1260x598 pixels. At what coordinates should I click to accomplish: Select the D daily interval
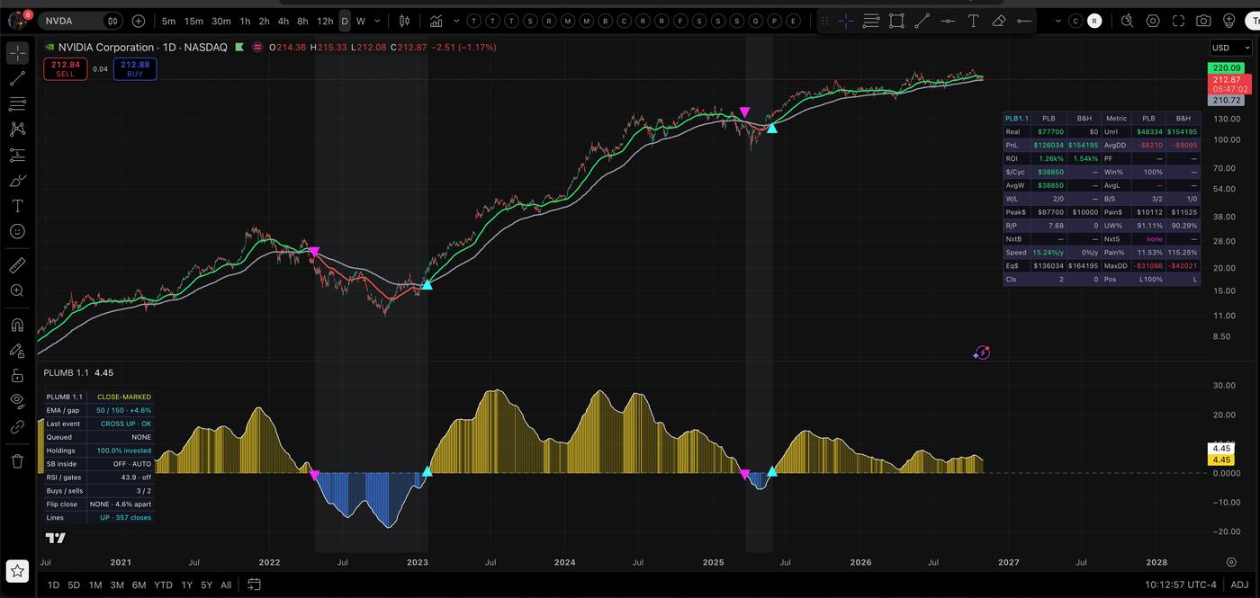point(344,21)
